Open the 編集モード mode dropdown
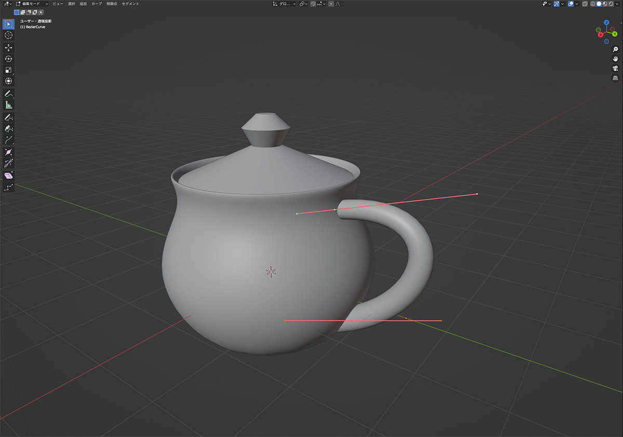 point(32,4)
